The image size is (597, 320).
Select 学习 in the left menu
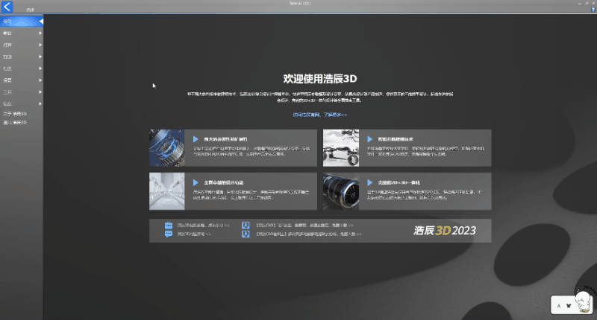(x=22, y=22)
